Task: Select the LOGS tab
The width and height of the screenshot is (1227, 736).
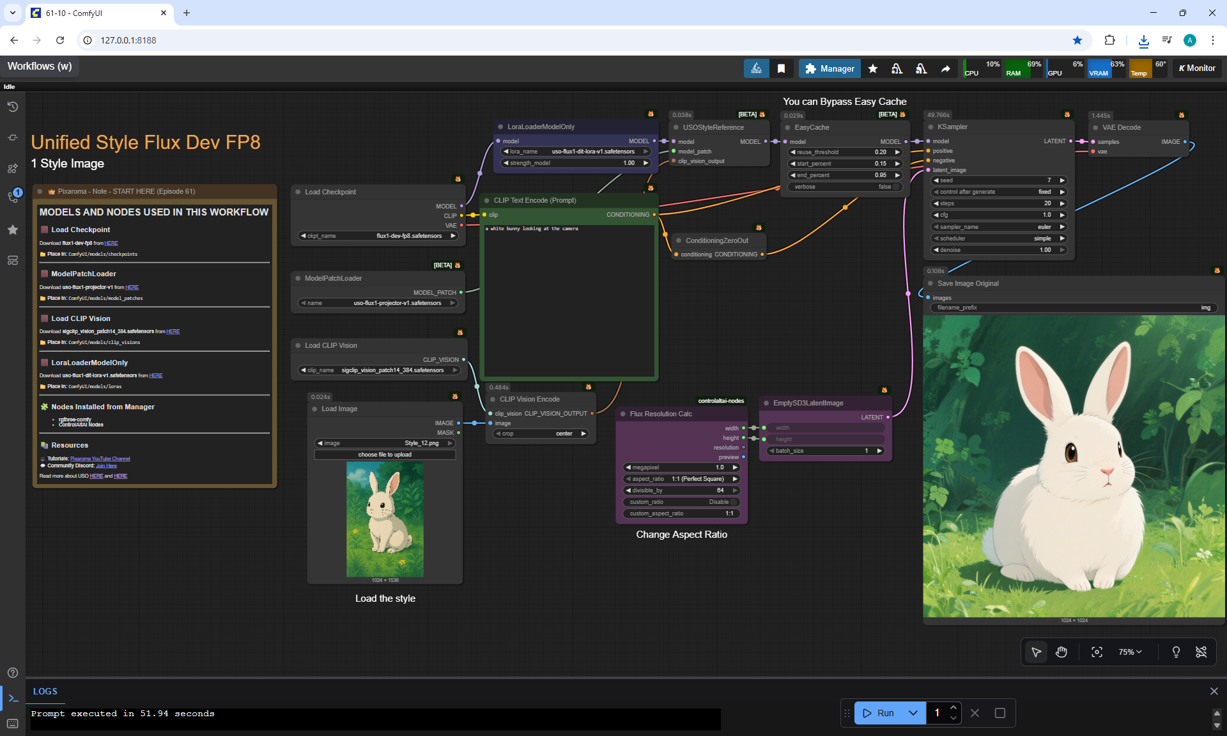Action: tap(45, 691)
